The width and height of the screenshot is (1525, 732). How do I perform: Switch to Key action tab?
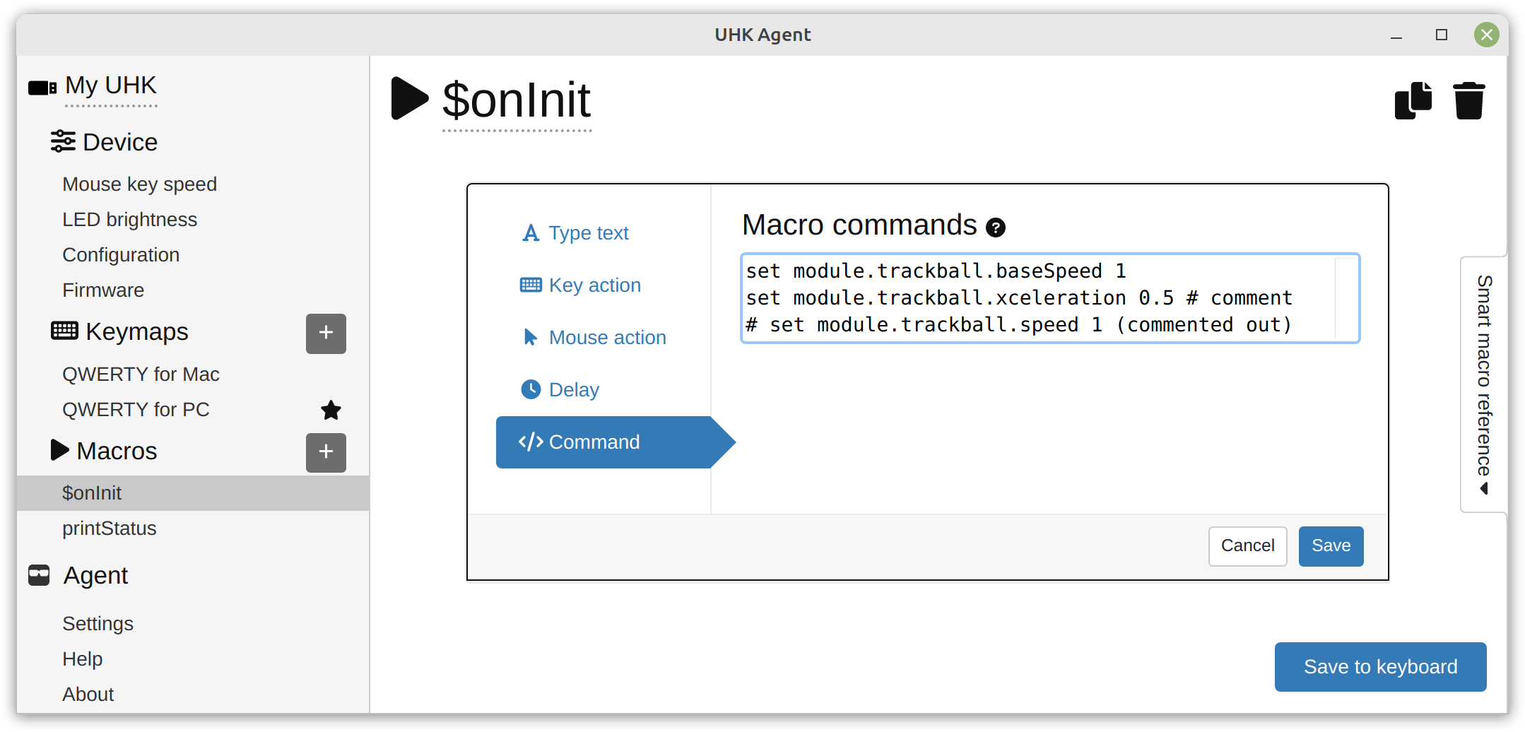pos(580,285)
